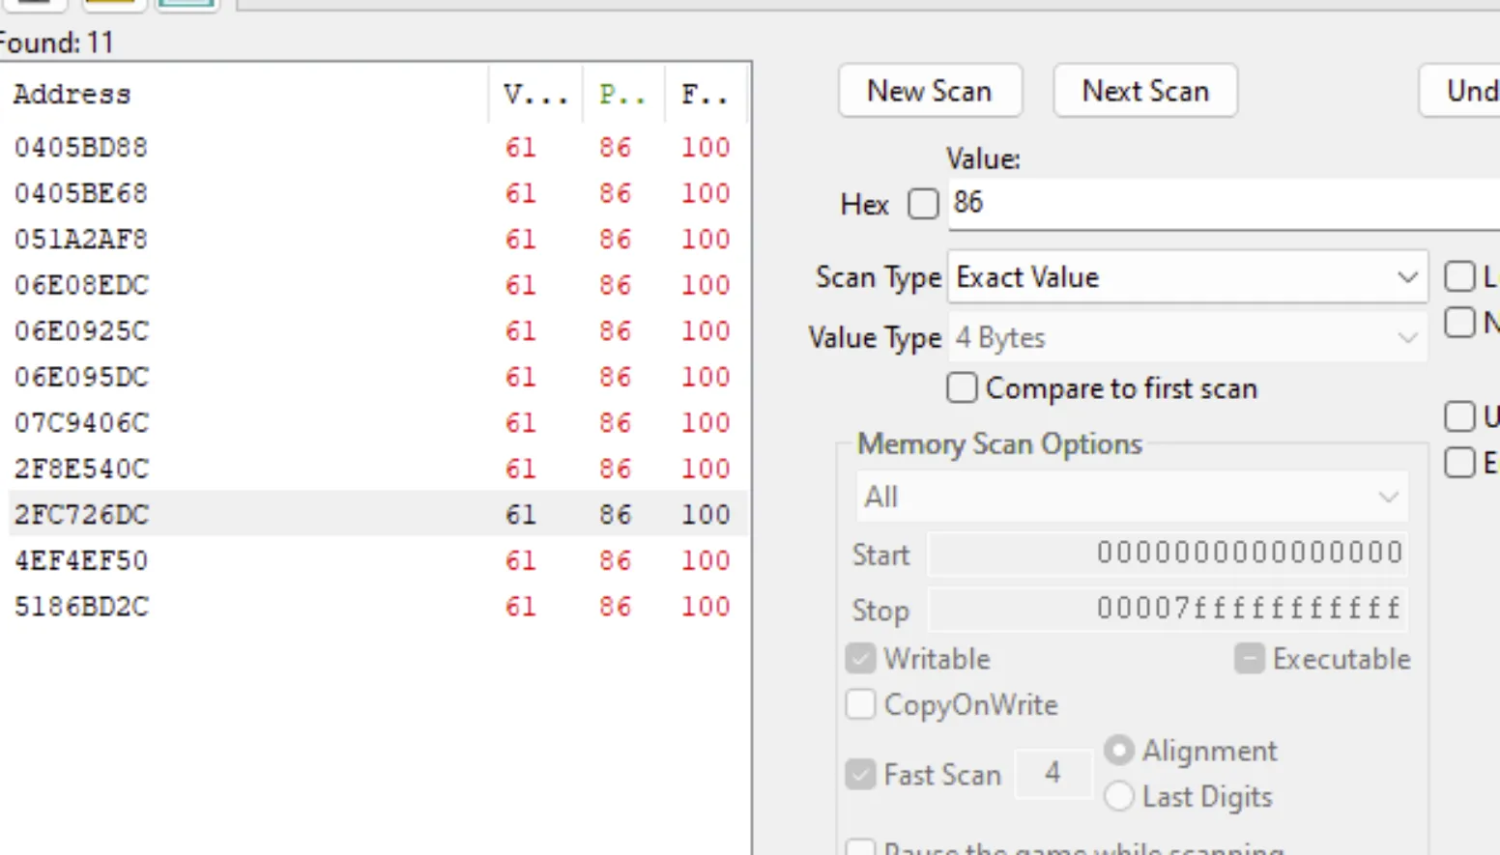Screen dimensions: 1500x855
Task: Select the 0405BD88 address entry
Action: click(x=81, y=147)
